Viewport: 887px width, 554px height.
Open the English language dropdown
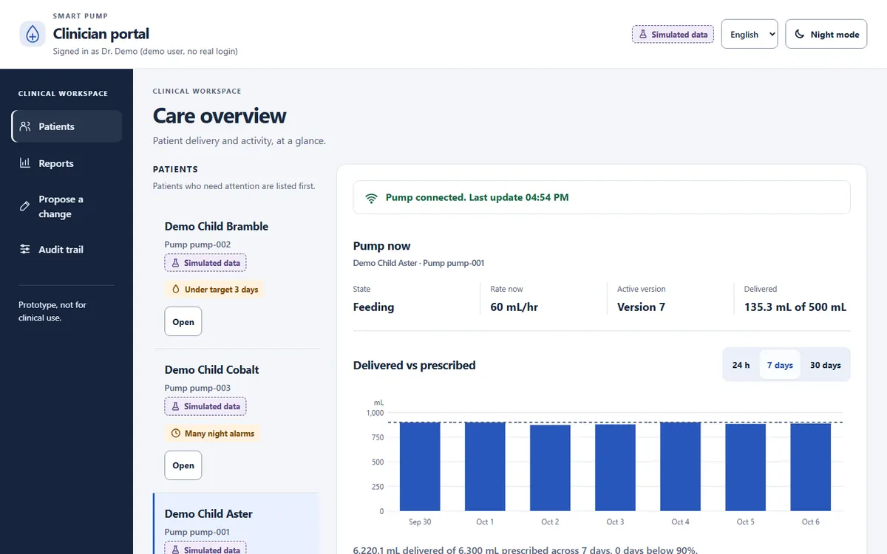[x=750, y=34]
